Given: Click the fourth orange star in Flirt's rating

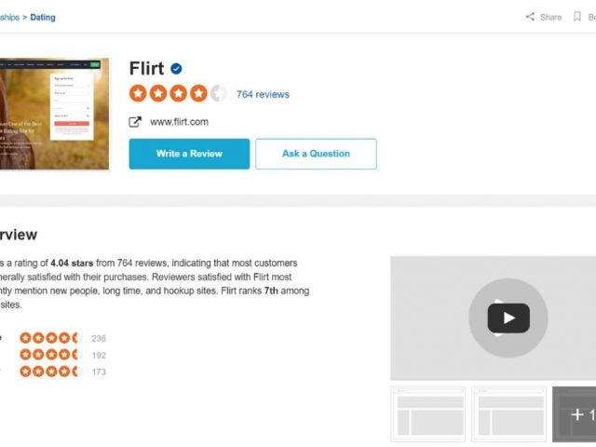Looking at the screenshot, I should pos(198,93).
